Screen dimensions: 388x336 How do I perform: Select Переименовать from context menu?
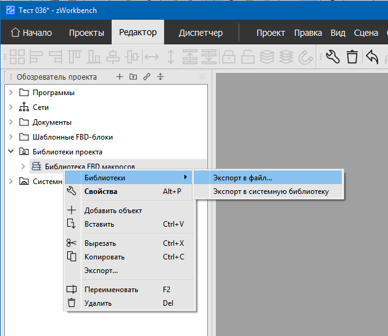[x=111, y=290]
